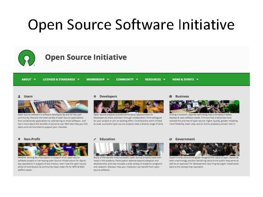Viewport: 263px width, 197px height.
Task: Click the Education description paragraph
Action: coord(128,164)
